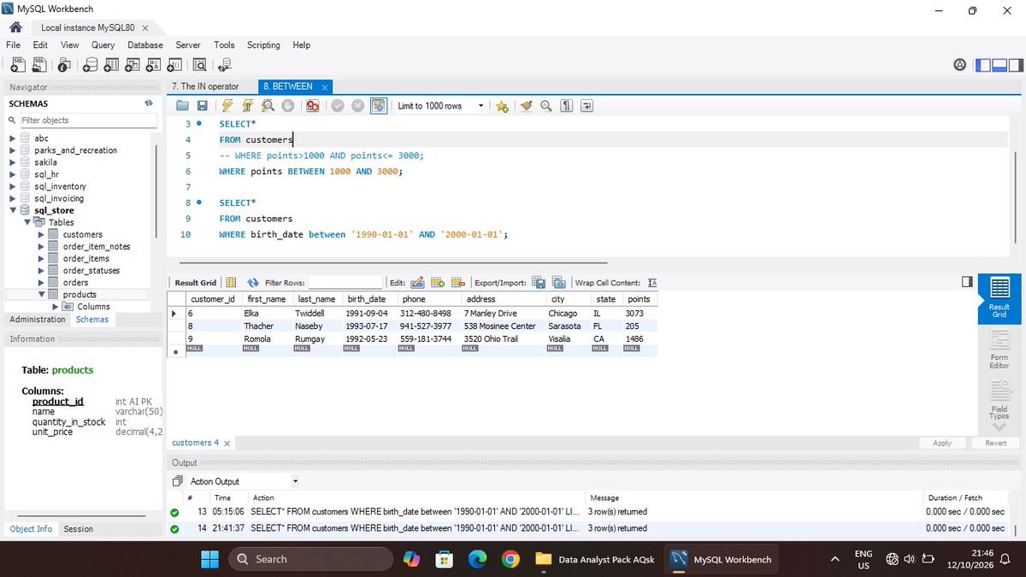This screenshot has height=577, width=1026.
Task: Open a SQL script file with folder icon
Action: click(182, 106)
